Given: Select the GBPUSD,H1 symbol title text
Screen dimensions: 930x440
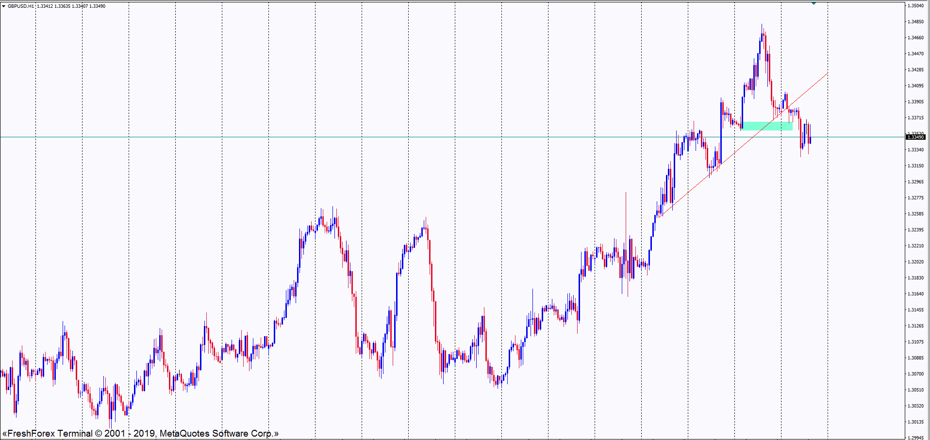Looking at the screenshot, I should (x=21, y=6).
